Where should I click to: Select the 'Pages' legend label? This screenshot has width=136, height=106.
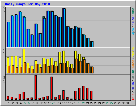[x=133, y=32]
